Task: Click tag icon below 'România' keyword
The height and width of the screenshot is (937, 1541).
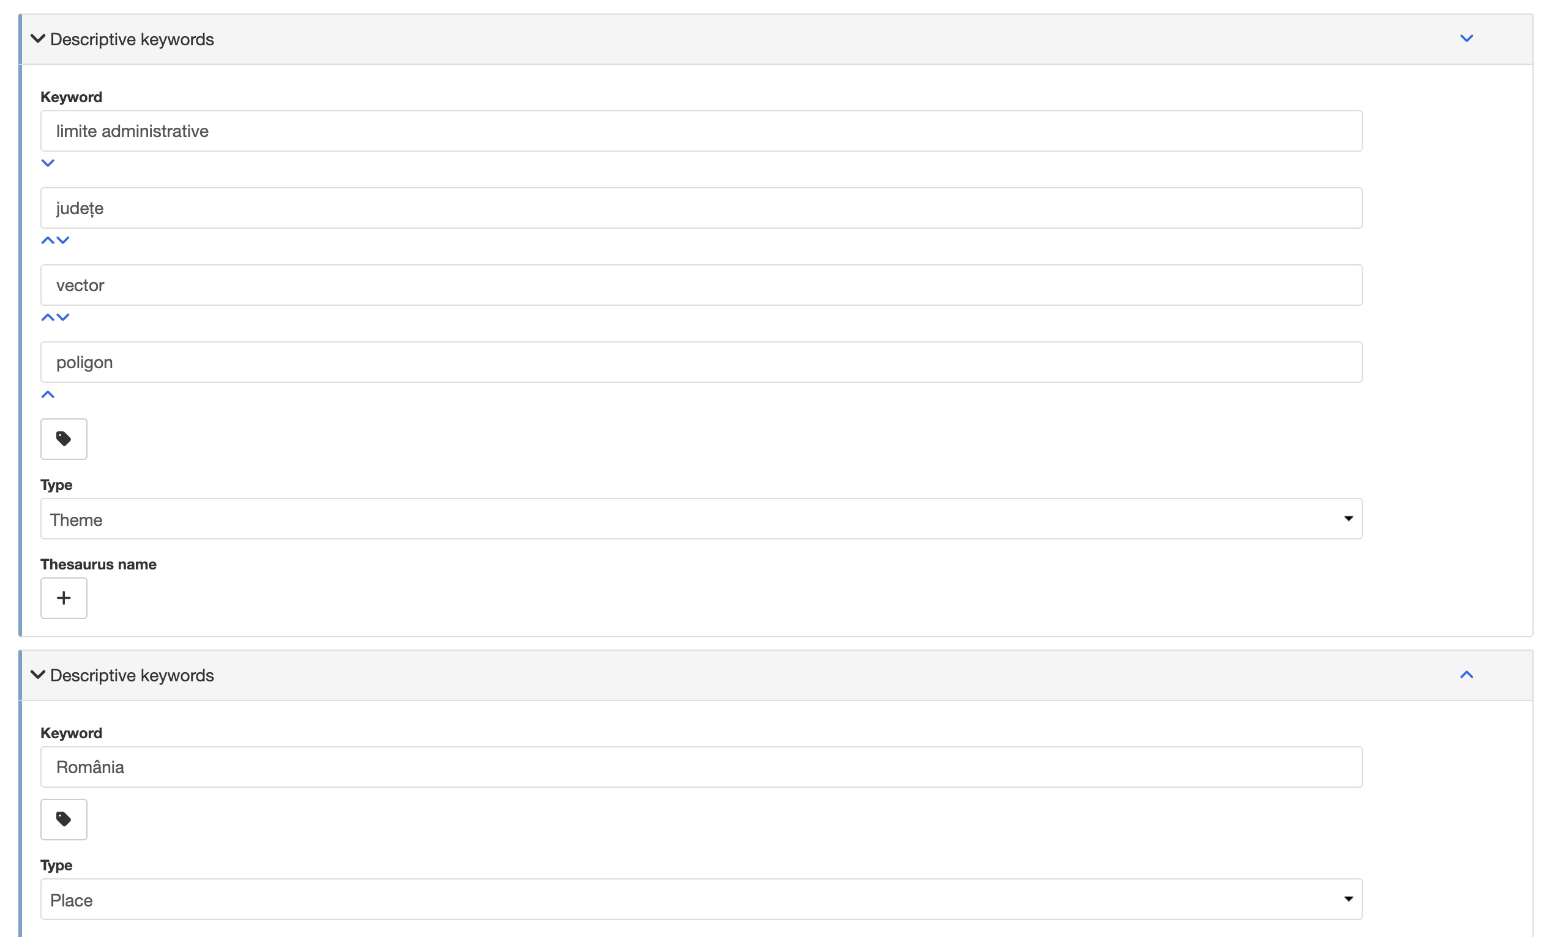Action: coord(64,819)
